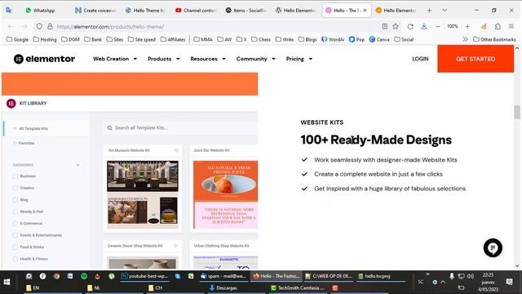Screen dimensions: 522x294
Task: Open the Affiliates bookmarks folder
Action: click(173, 39)
